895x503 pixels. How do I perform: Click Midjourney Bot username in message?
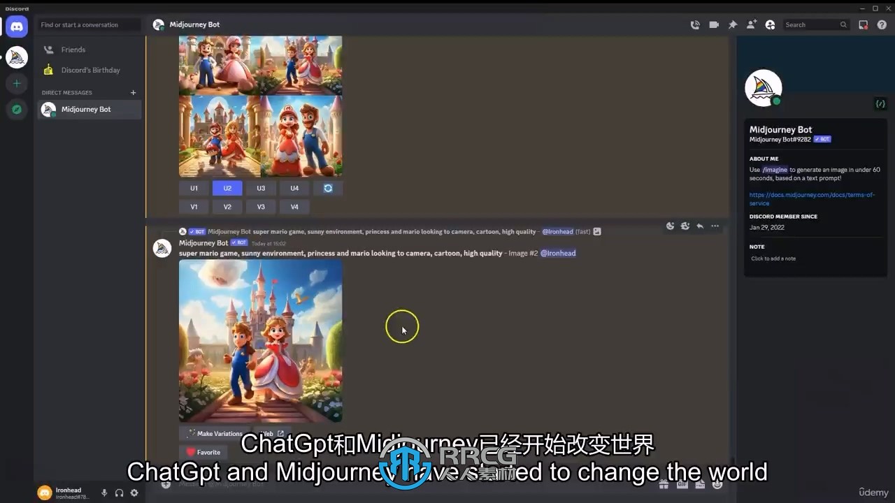[203, 242]
